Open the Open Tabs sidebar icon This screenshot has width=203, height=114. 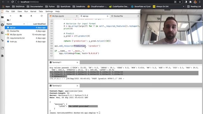pos(2,48)
